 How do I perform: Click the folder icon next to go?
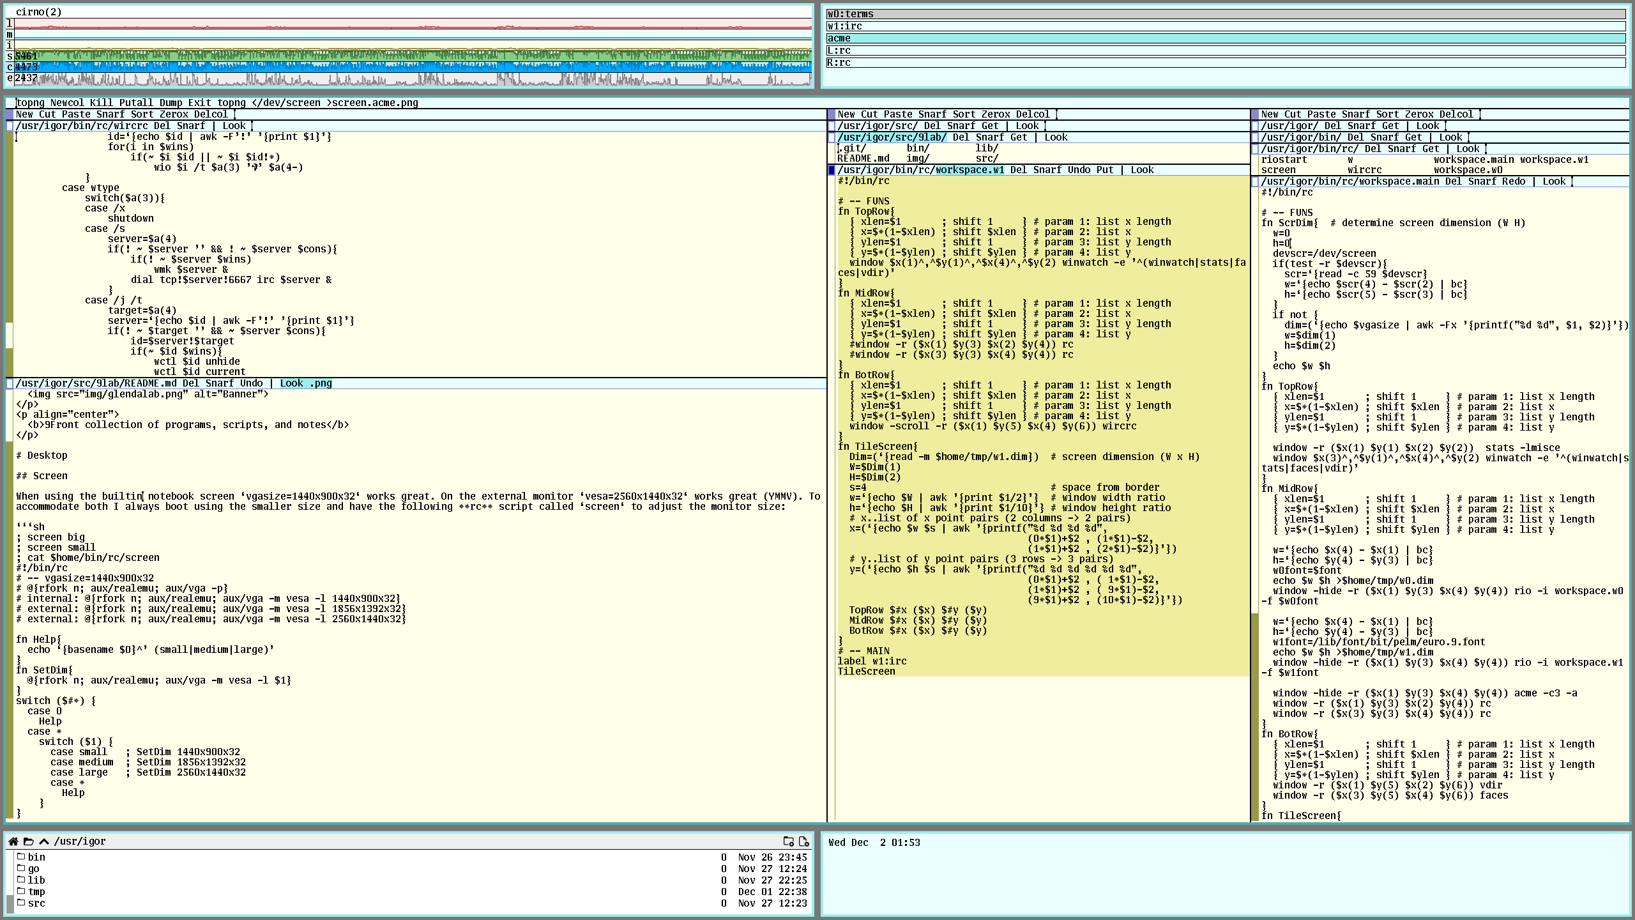(x=21, y=868)
